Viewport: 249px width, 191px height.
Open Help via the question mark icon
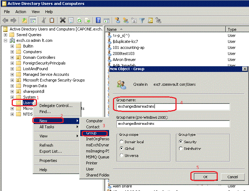[98, 21]
